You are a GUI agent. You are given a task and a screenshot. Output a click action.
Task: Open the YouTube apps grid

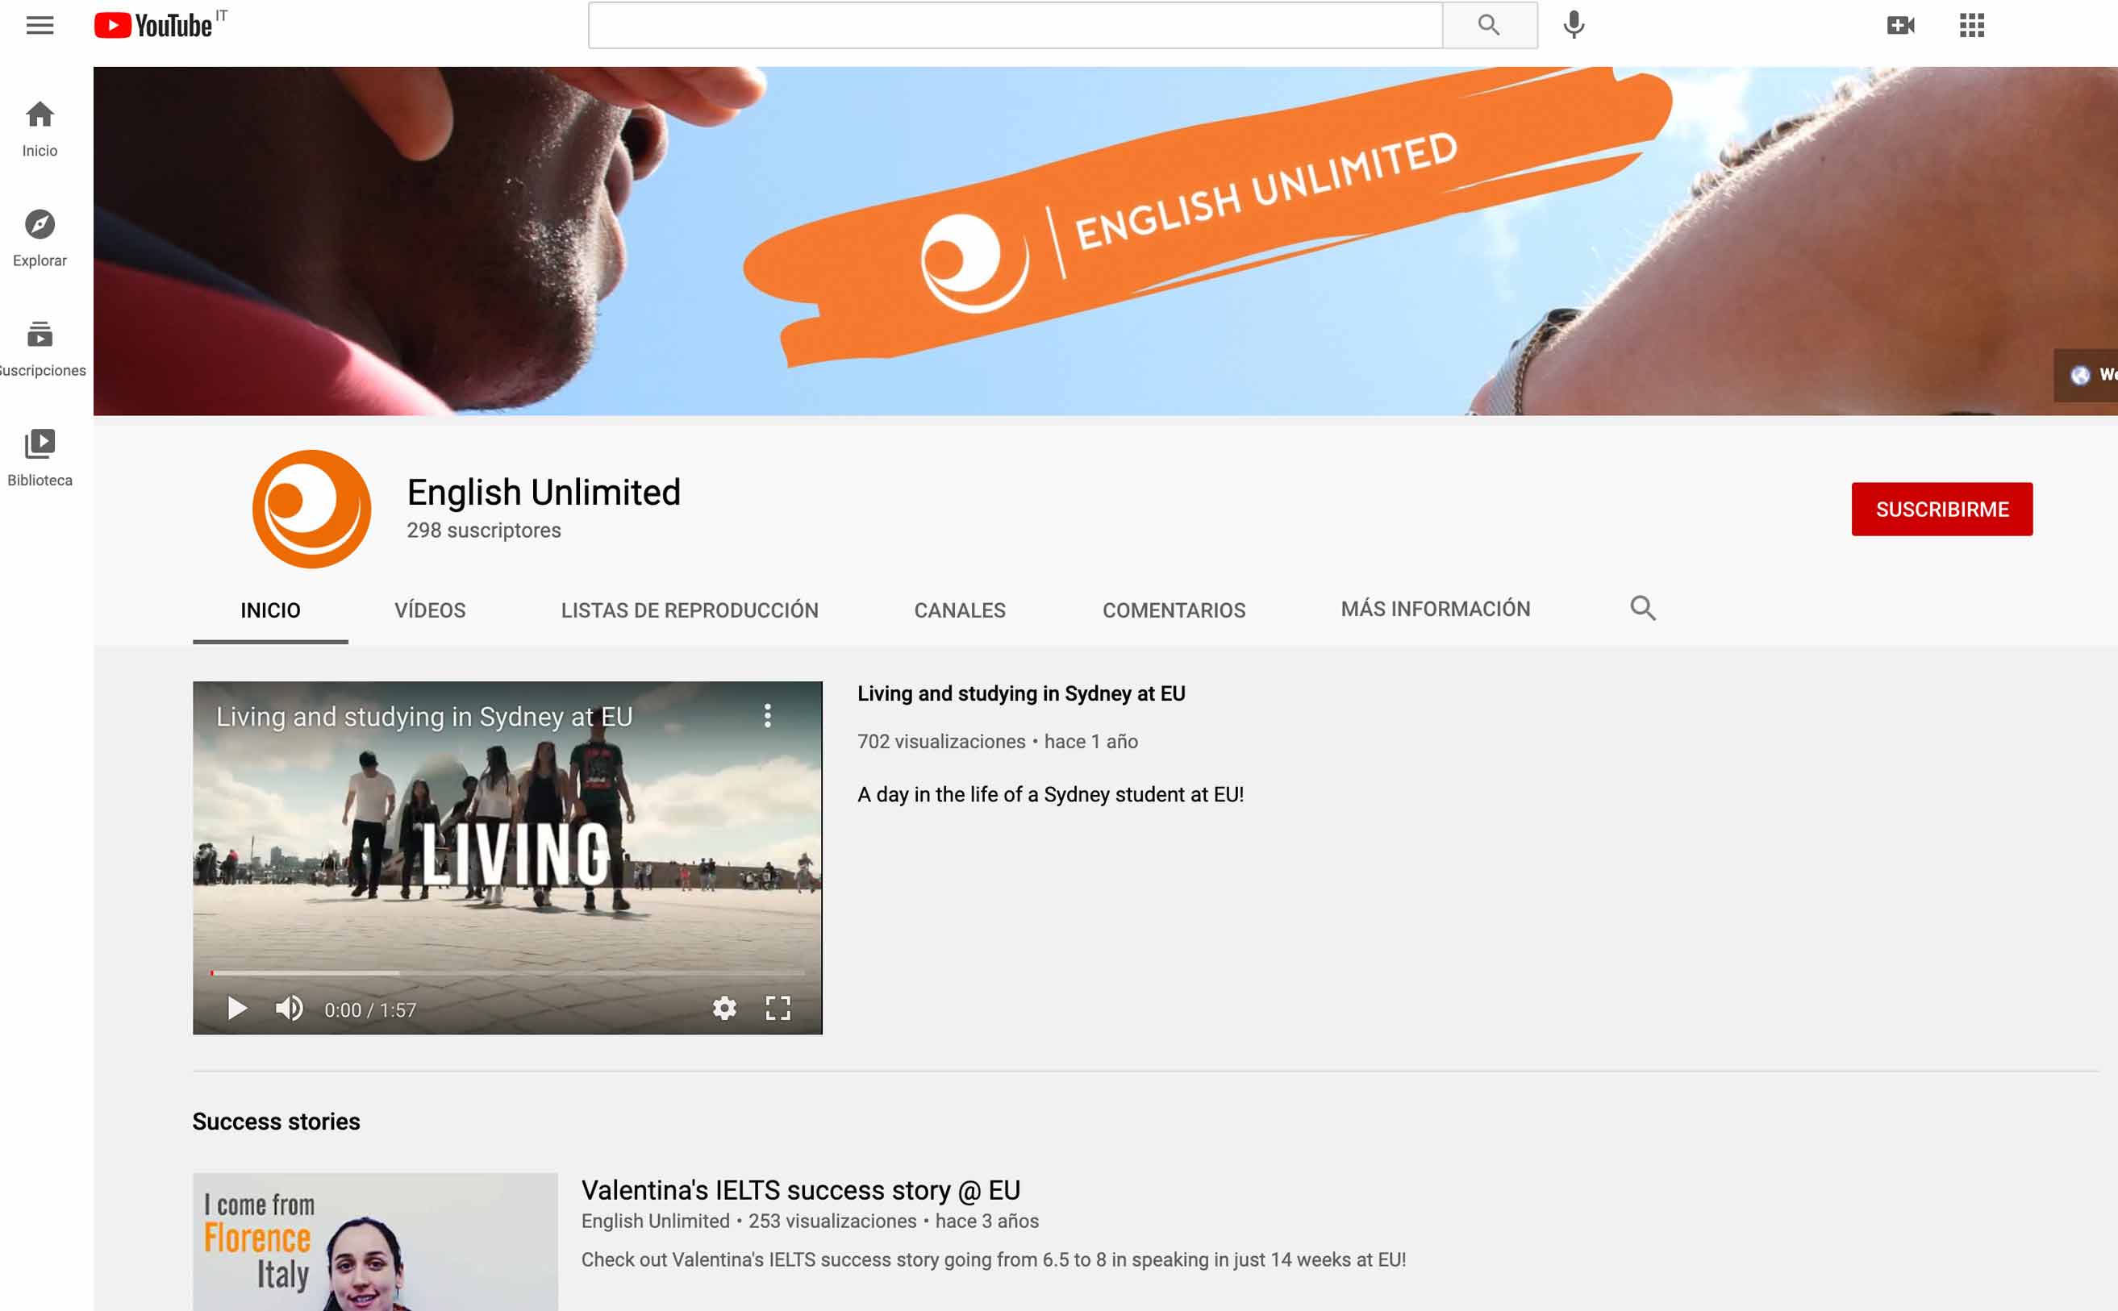[x=1971, y=25]
